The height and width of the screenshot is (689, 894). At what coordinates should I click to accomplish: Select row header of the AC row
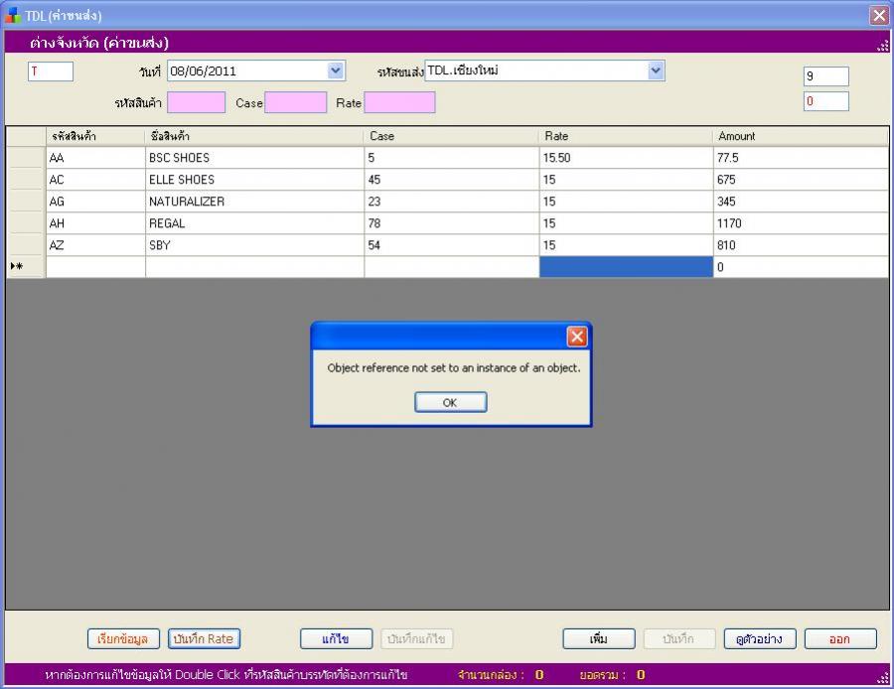pyautogui.click(x=26, y=180)
